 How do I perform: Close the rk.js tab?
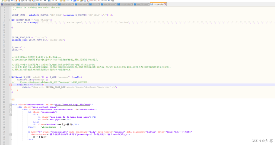[x=99, y=4]
